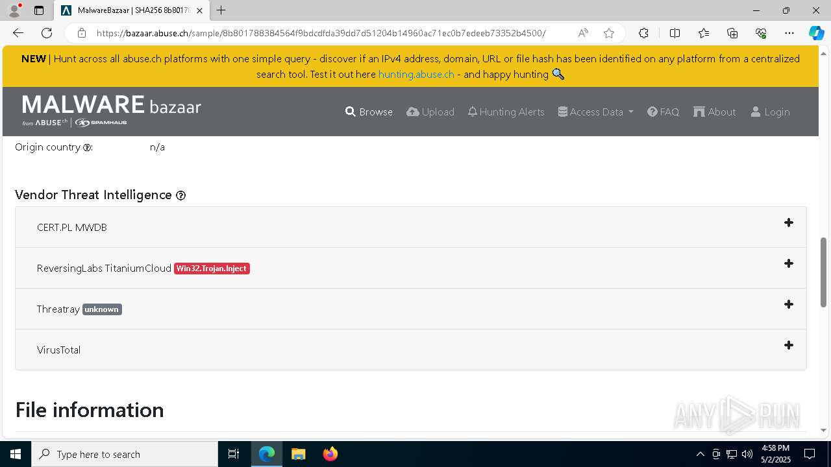Follow the hunting.abuse.ch link
Viewport: 831px width, 467px height.
click(416, 74)
